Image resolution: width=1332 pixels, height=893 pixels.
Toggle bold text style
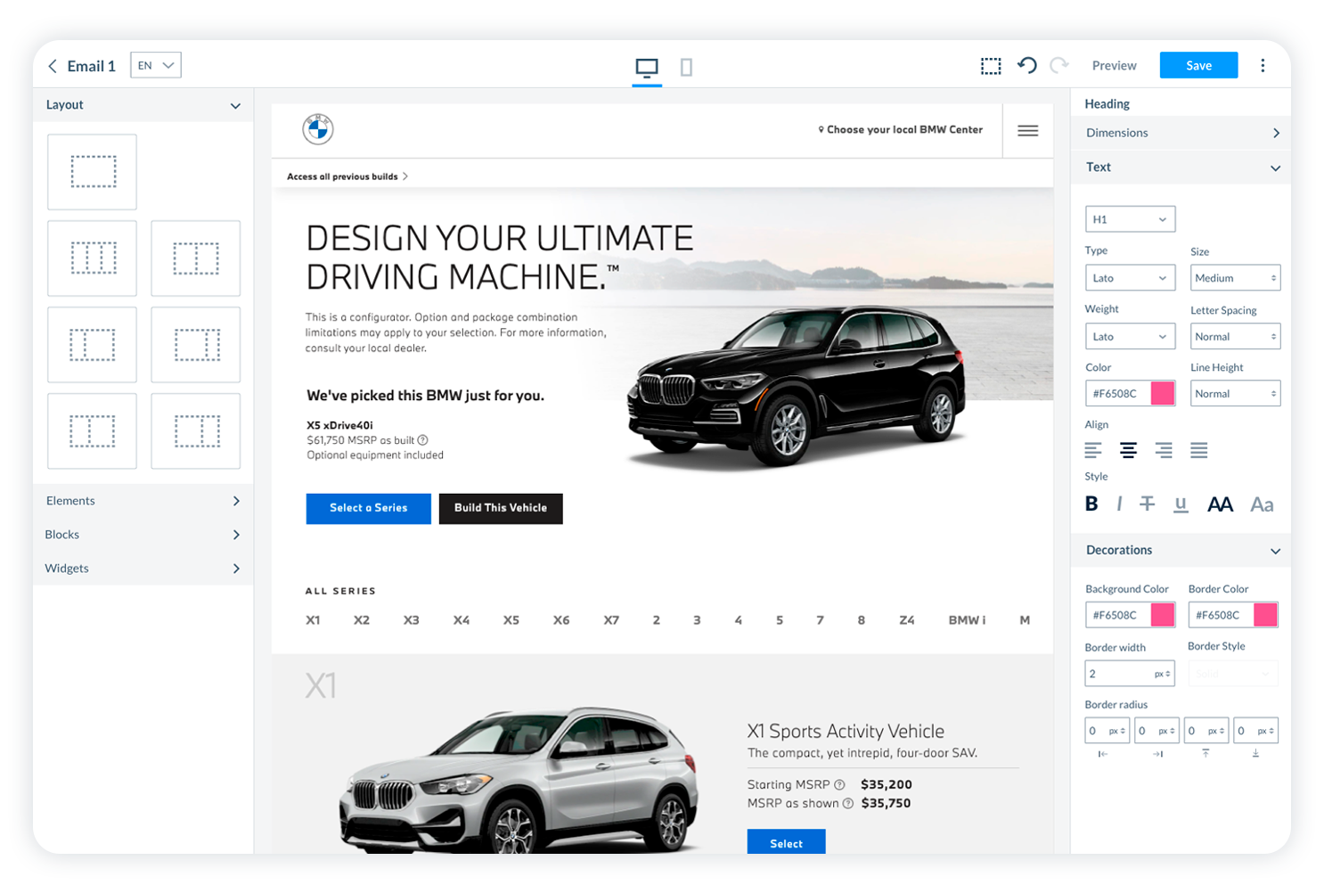1091,504
